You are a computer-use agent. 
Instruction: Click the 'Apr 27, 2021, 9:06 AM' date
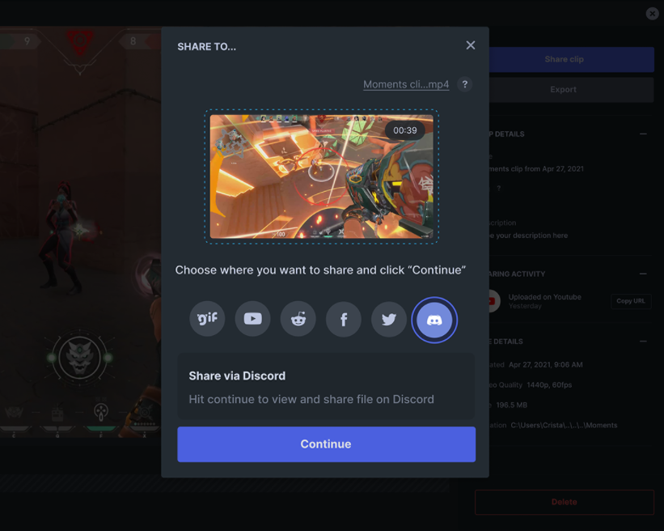pos(545,364)
